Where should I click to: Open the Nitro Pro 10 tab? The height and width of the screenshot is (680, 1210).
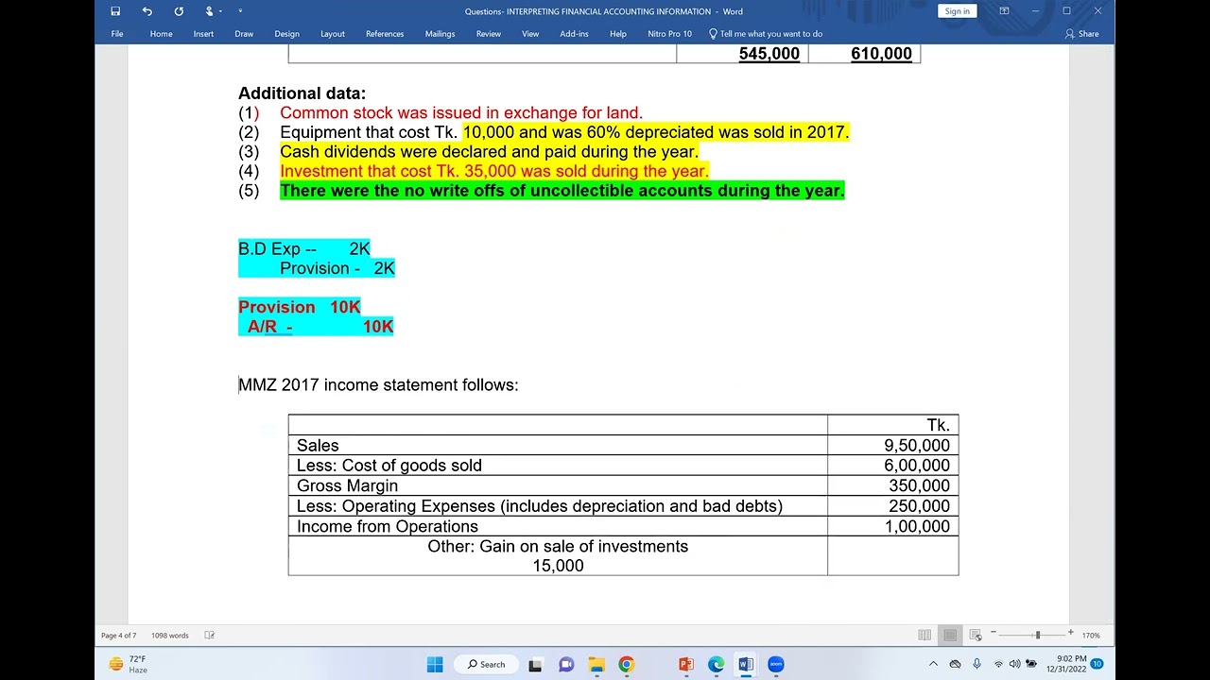tap(669, 34)
